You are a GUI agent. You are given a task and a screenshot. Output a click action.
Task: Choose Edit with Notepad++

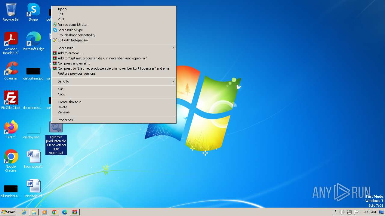coord(114,40)
